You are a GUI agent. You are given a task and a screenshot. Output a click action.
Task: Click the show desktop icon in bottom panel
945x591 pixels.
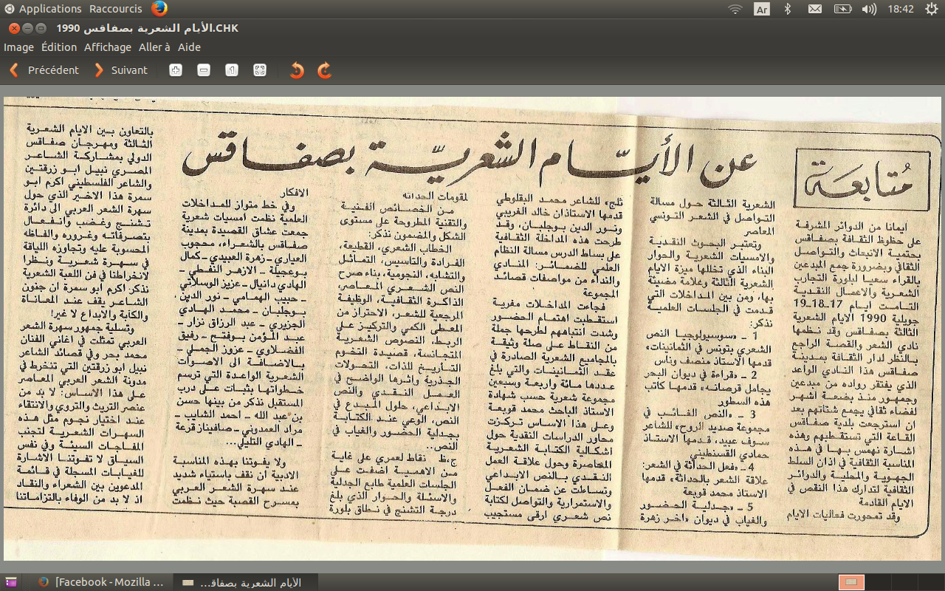pyautogui.click(x=11, y=582)
